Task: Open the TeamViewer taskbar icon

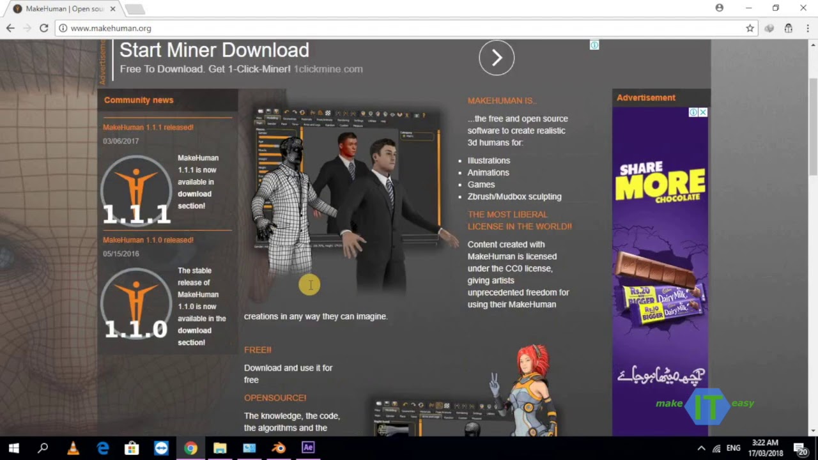Action: [x=161, y=448]
